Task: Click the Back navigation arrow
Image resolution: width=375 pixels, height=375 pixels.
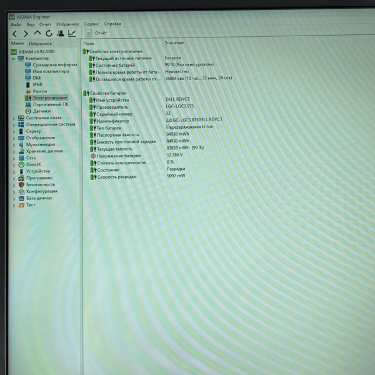Action: coord(14,34)
